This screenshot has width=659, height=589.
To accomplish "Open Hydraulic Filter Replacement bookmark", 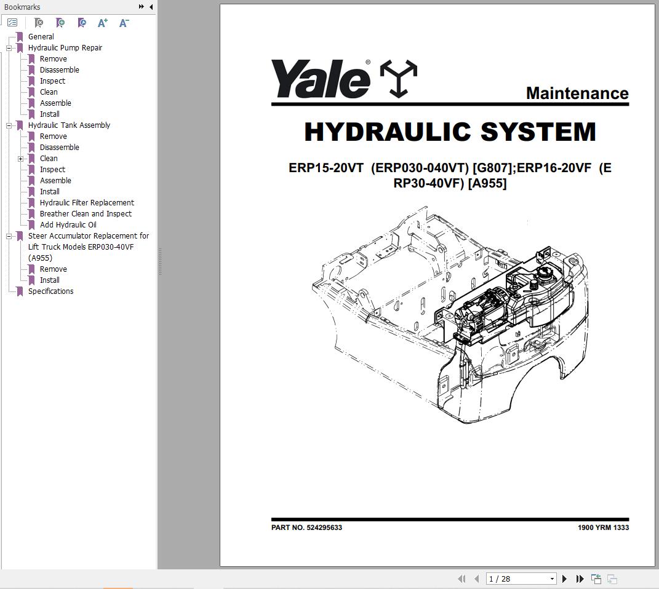I will pos(87,203).
